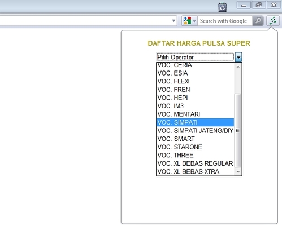Pick VOC. STARONE from list

pos(195,147)
